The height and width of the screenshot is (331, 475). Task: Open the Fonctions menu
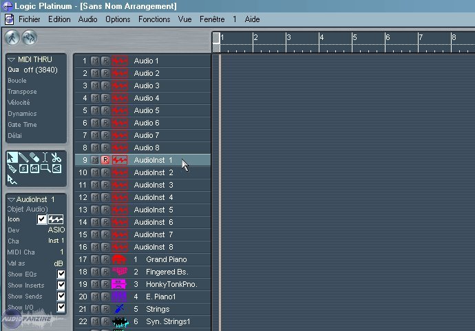coord(154,19)
